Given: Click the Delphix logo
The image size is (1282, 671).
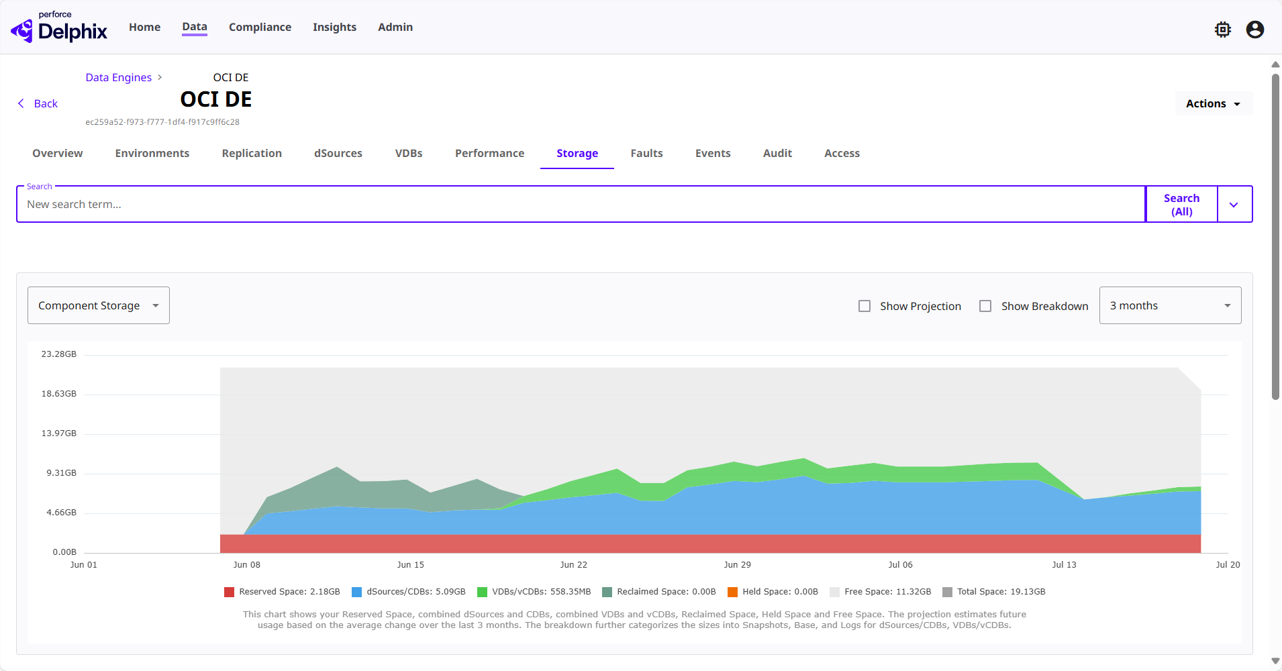Looking at the screenshot, I should 59,27.
